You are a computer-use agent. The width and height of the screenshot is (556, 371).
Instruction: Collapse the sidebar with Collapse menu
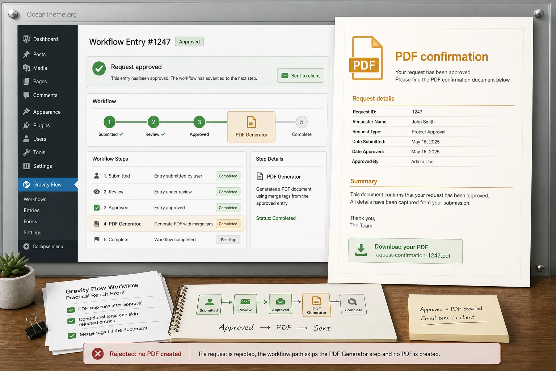pyautogui.click(x=43, y=246)
